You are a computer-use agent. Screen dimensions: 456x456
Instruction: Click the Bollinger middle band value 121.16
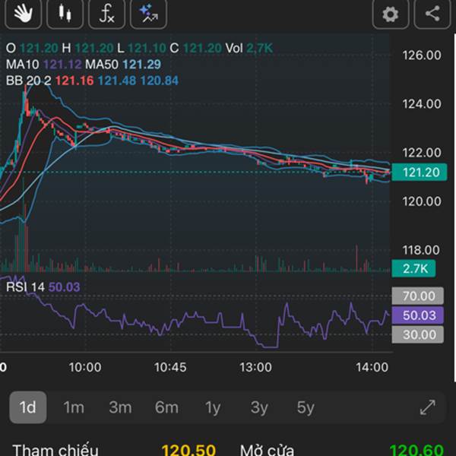pos(74,81)
